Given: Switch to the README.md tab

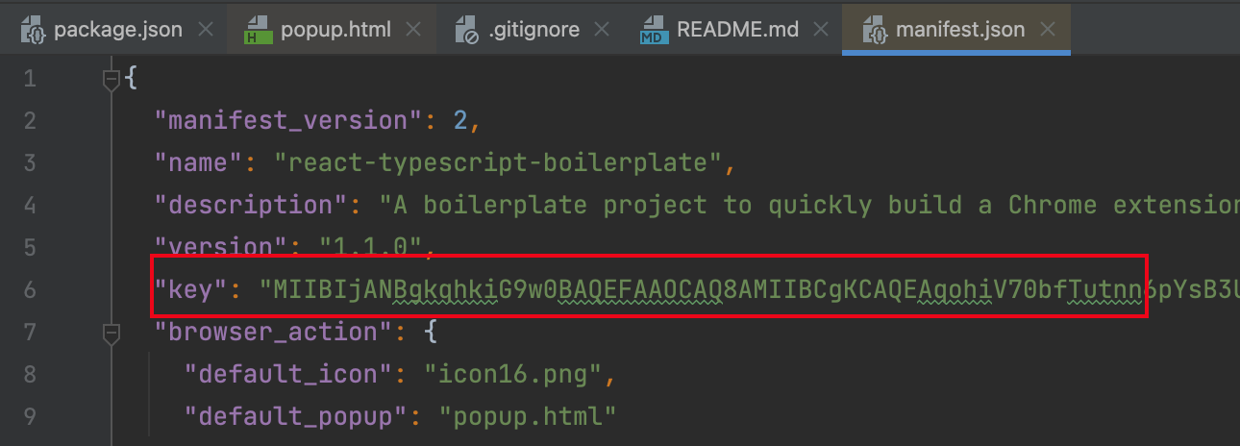Looking at the screenshot, I should (x=737, y=30).
